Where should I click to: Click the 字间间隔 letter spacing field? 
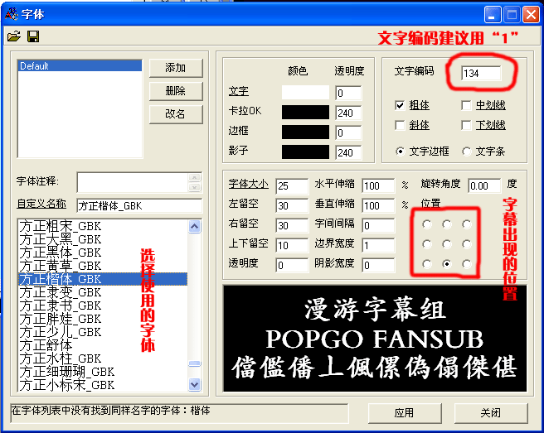point(378,225)
